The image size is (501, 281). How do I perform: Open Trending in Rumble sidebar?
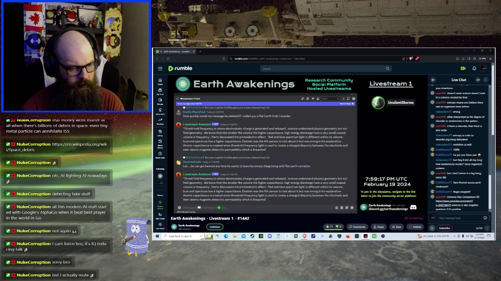click(160, 122)
